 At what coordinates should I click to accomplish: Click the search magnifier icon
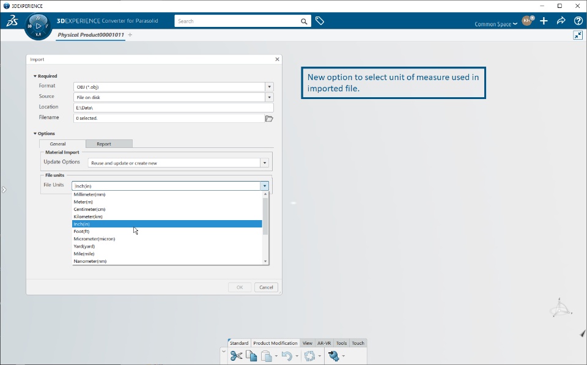(304, 21)
